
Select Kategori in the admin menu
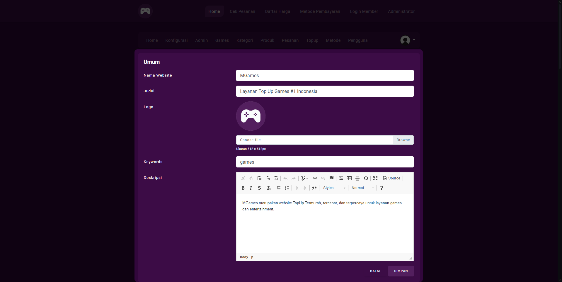(245, 40)
